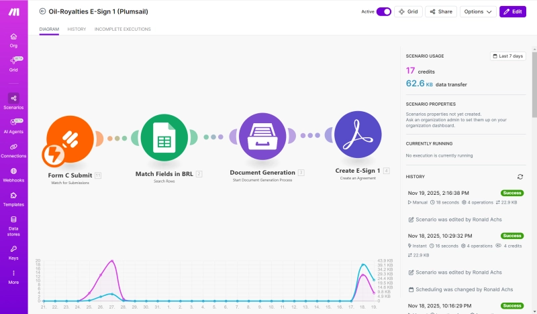The image size is (537, 314).
Task: Open Data stores in sidebar
Action: (13, 226)
